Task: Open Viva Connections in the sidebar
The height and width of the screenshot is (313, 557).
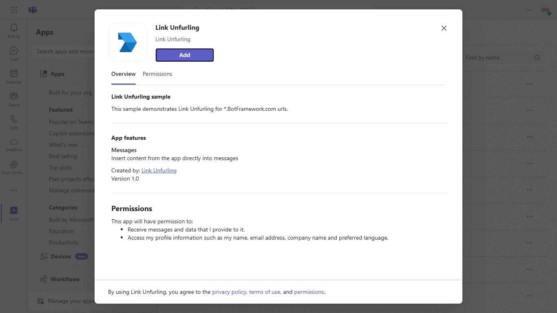Action: click(x=14, y=167)
